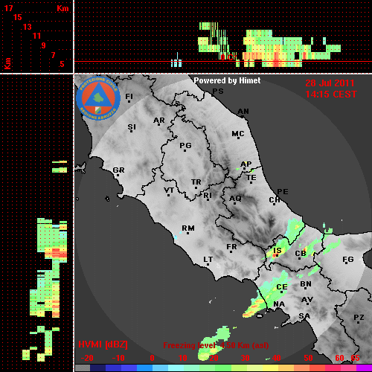372x372 pixels.
Task: Click the magenta rightmost segment of the color bar
Action: [364, 368]
